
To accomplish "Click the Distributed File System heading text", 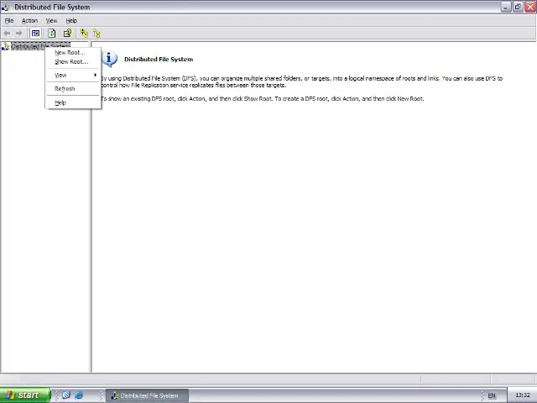I will [x=159, y=60].
